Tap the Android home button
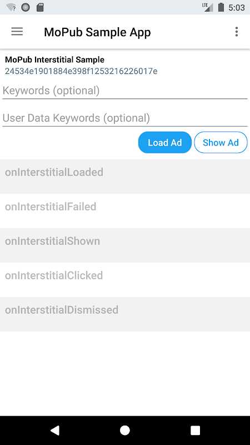250x445 pixels. pos(124,430)
